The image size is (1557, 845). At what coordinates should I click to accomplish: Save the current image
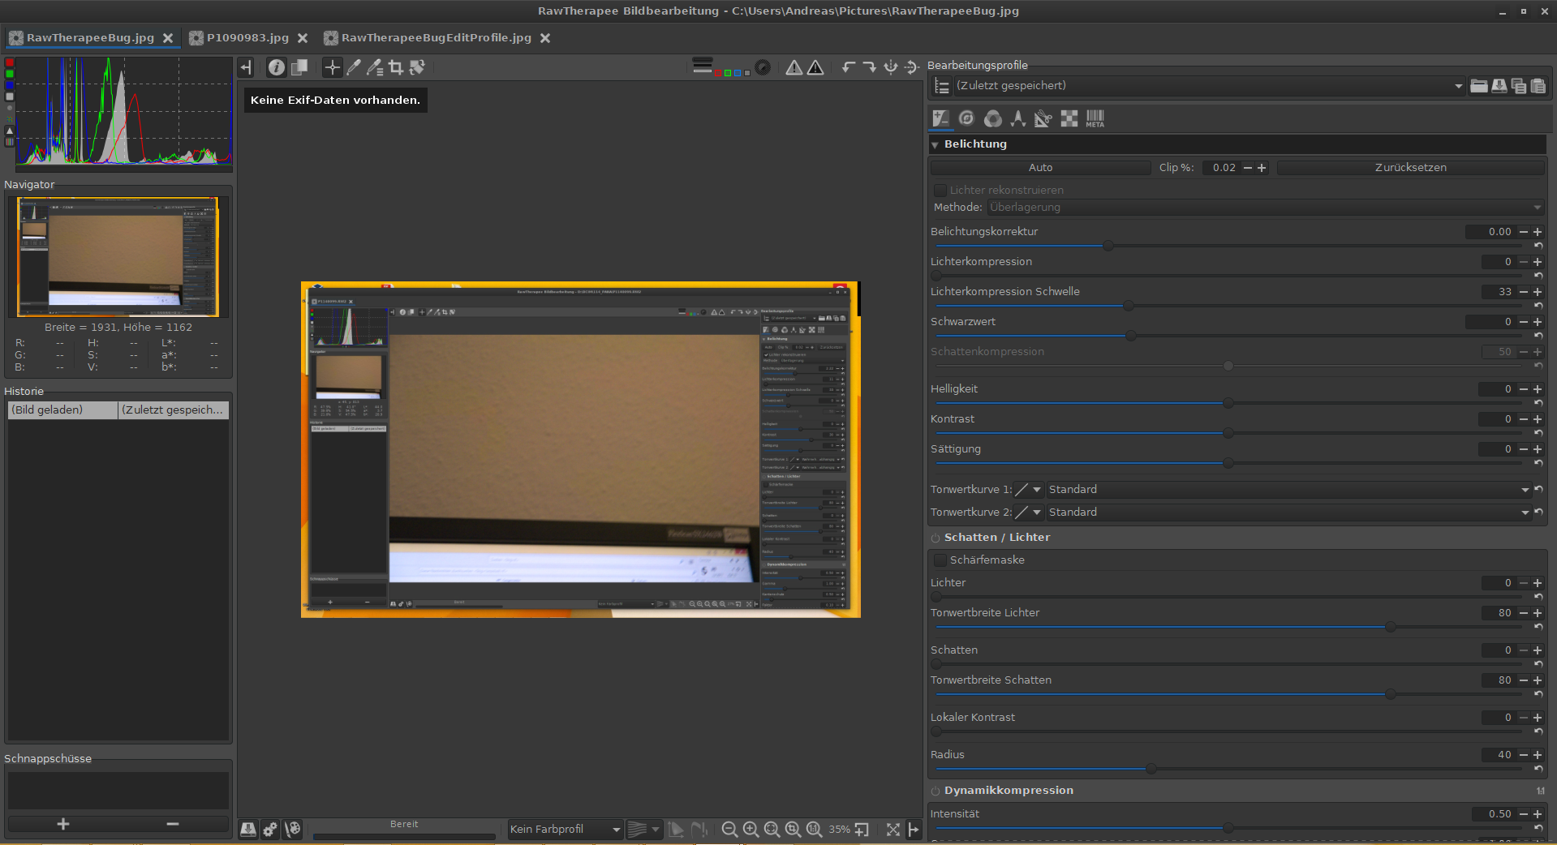[248, 829]
